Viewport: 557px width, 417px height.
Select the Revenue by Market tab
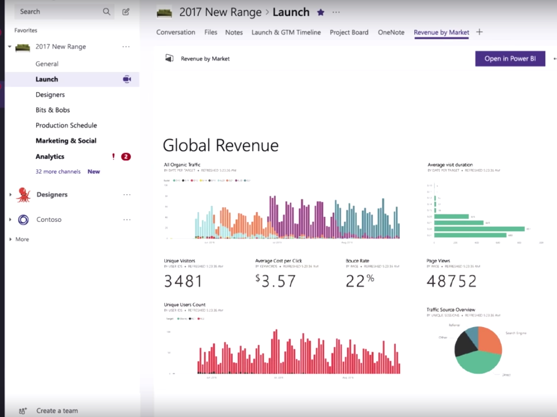click(x=441, y=32)
